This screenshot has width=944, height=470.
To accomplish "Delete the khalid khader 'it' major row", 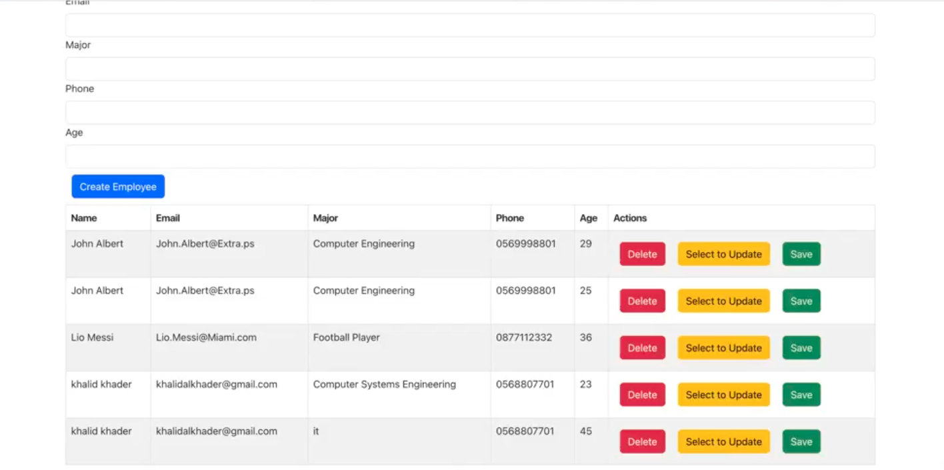I will pyautogui.click(x=643, y=441).
